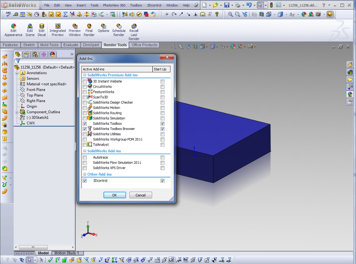Select PropertyManager tab icon
The image size is (356, 264).
pos(26,54)
